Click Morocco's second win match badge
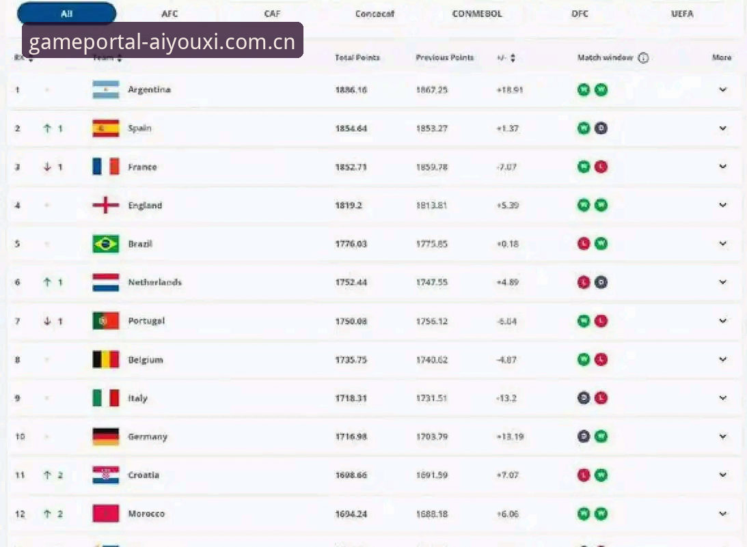Screen dimensions: 747x547 coord(601,514)
